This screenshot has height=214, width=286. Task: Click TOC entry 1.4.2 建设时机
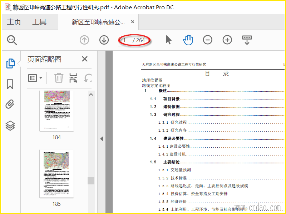[221, 154]
